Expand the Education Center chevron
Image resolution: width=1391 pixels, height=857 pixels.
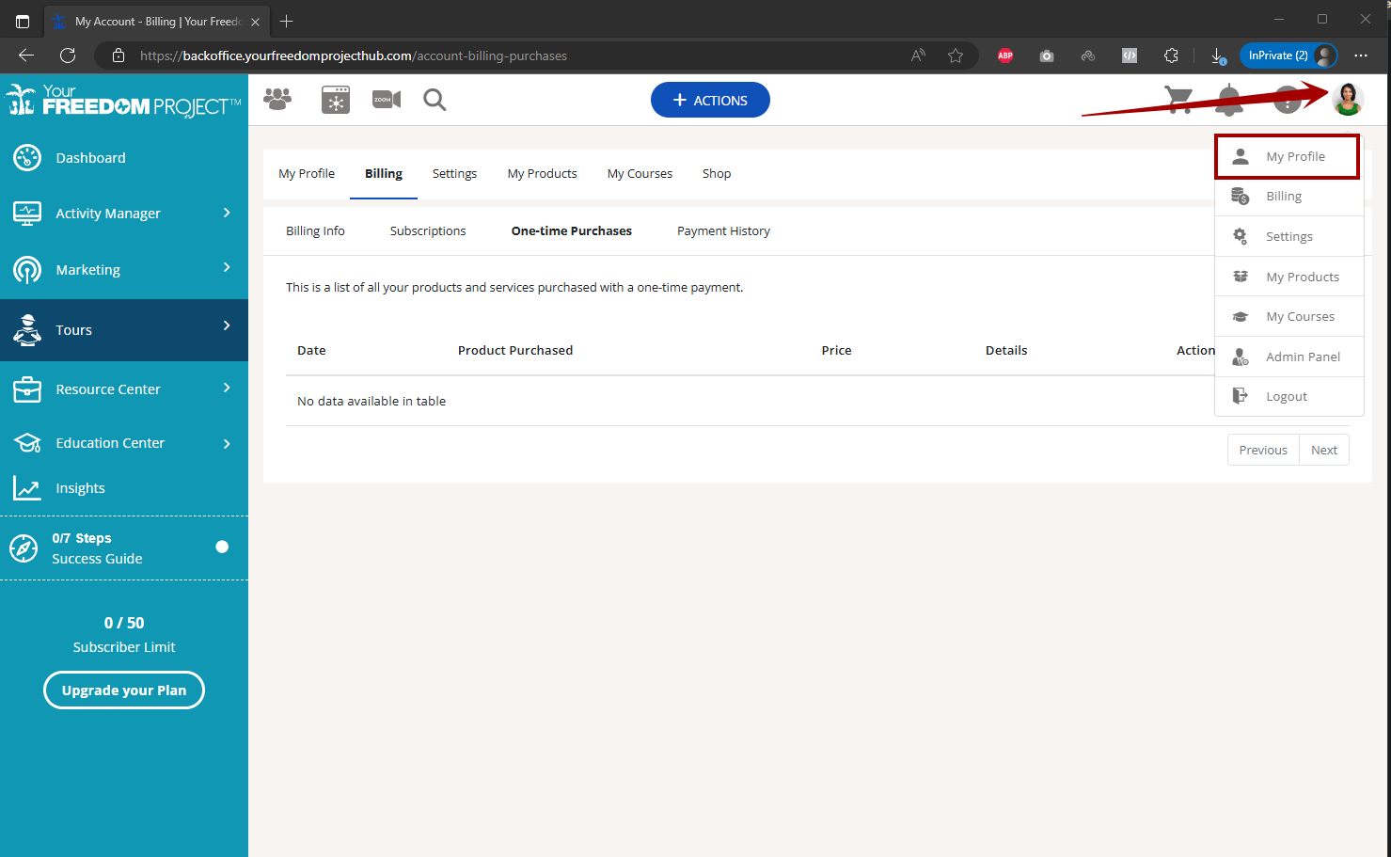(x=227, y=444)
